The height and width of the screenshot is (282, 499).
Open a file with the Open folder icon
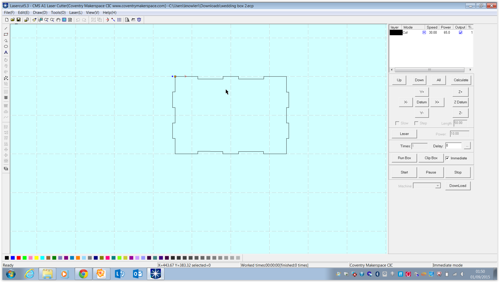(x=13, y=20)
